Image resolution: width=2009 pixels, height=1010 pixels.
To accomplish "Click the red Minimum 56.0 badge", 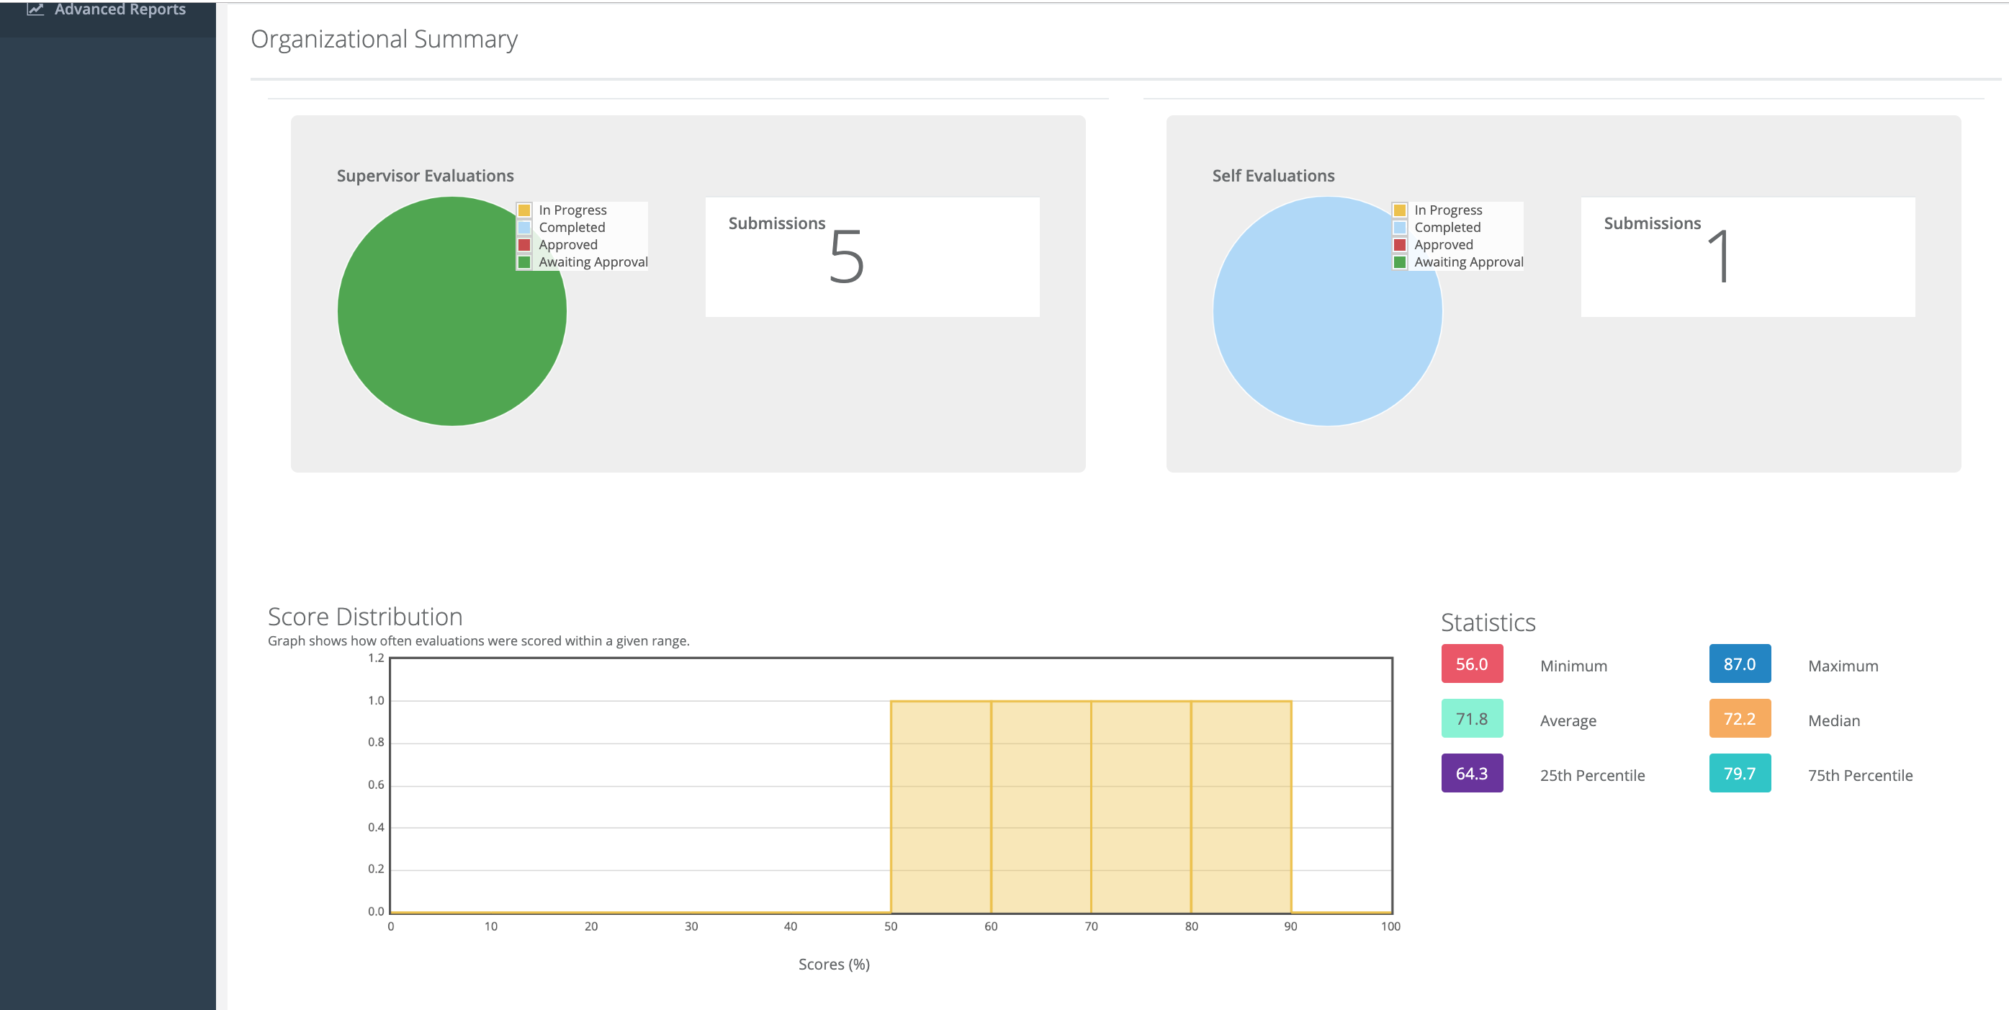I will click(1472, 664).
